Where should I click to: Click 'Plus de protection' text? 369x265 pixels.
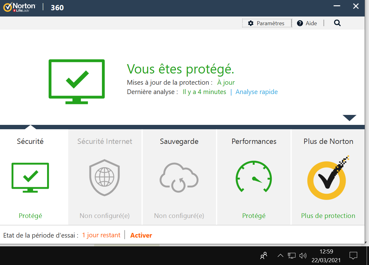tap(328, 215)
